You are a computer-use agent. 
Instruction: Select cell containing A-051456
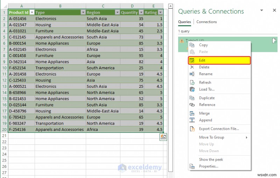click(21, 19)
